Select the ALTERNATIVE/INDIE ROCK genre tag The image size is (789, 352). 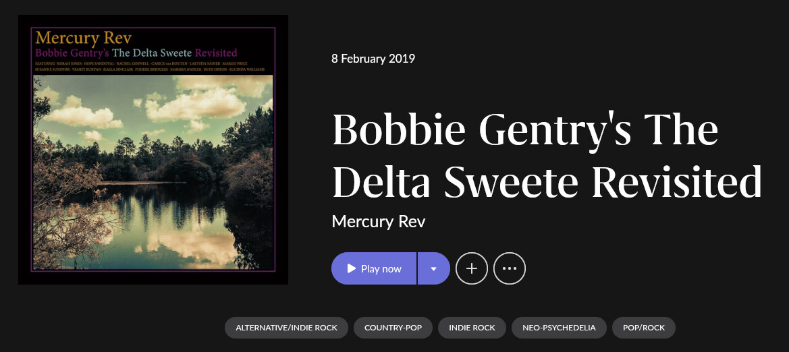[286, 328]
